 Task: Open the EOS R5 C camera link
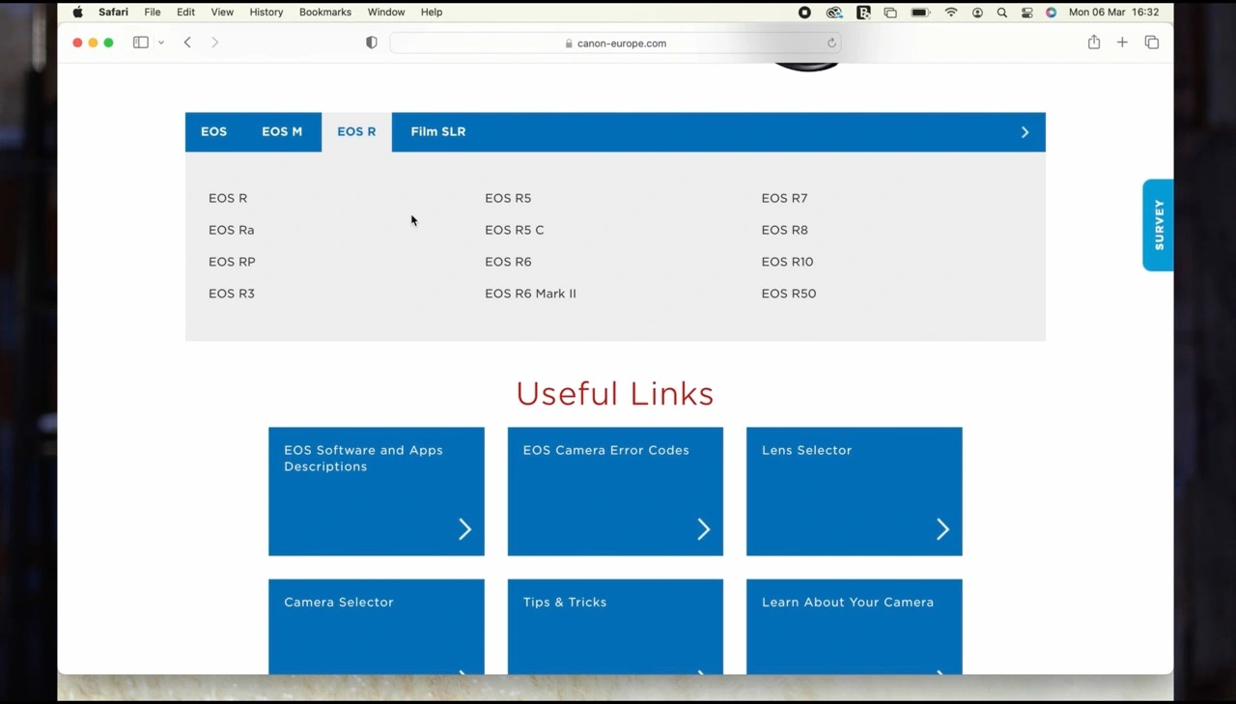515,230
